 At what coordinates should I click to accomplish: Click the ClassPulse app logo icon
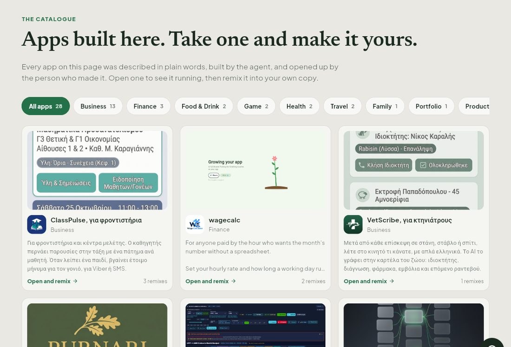tap(37, 224)
